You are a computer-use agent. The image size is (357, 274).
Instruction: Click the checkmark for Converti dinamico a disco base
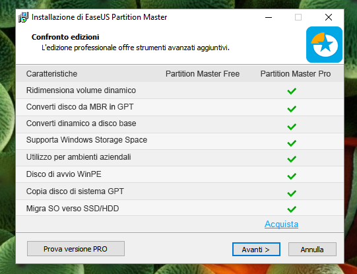[x=292, y=127]
